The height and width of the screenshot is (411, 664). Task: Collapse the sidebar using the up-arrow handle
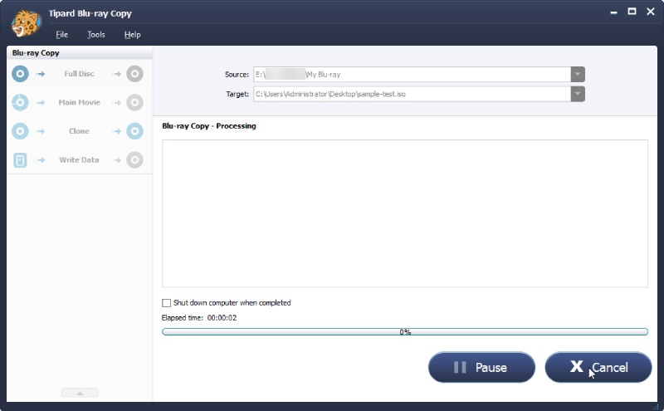80,393
